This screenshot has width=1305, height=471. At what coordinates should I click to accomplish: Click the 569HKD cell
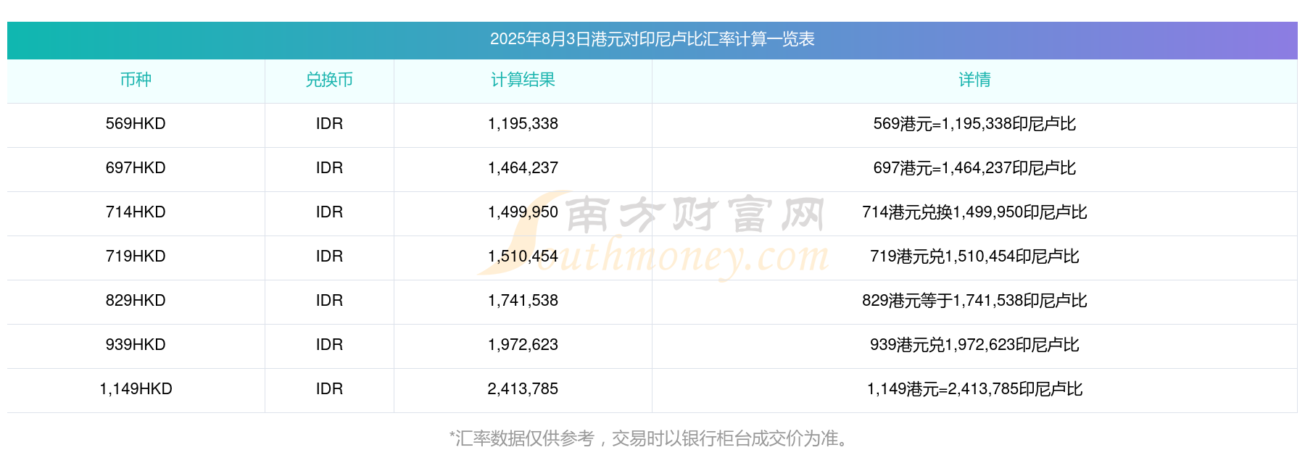click(136, 124)
